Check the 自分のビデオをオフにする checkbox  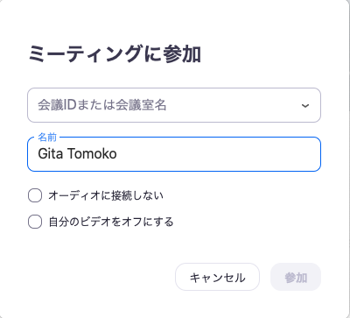point(35,222)
